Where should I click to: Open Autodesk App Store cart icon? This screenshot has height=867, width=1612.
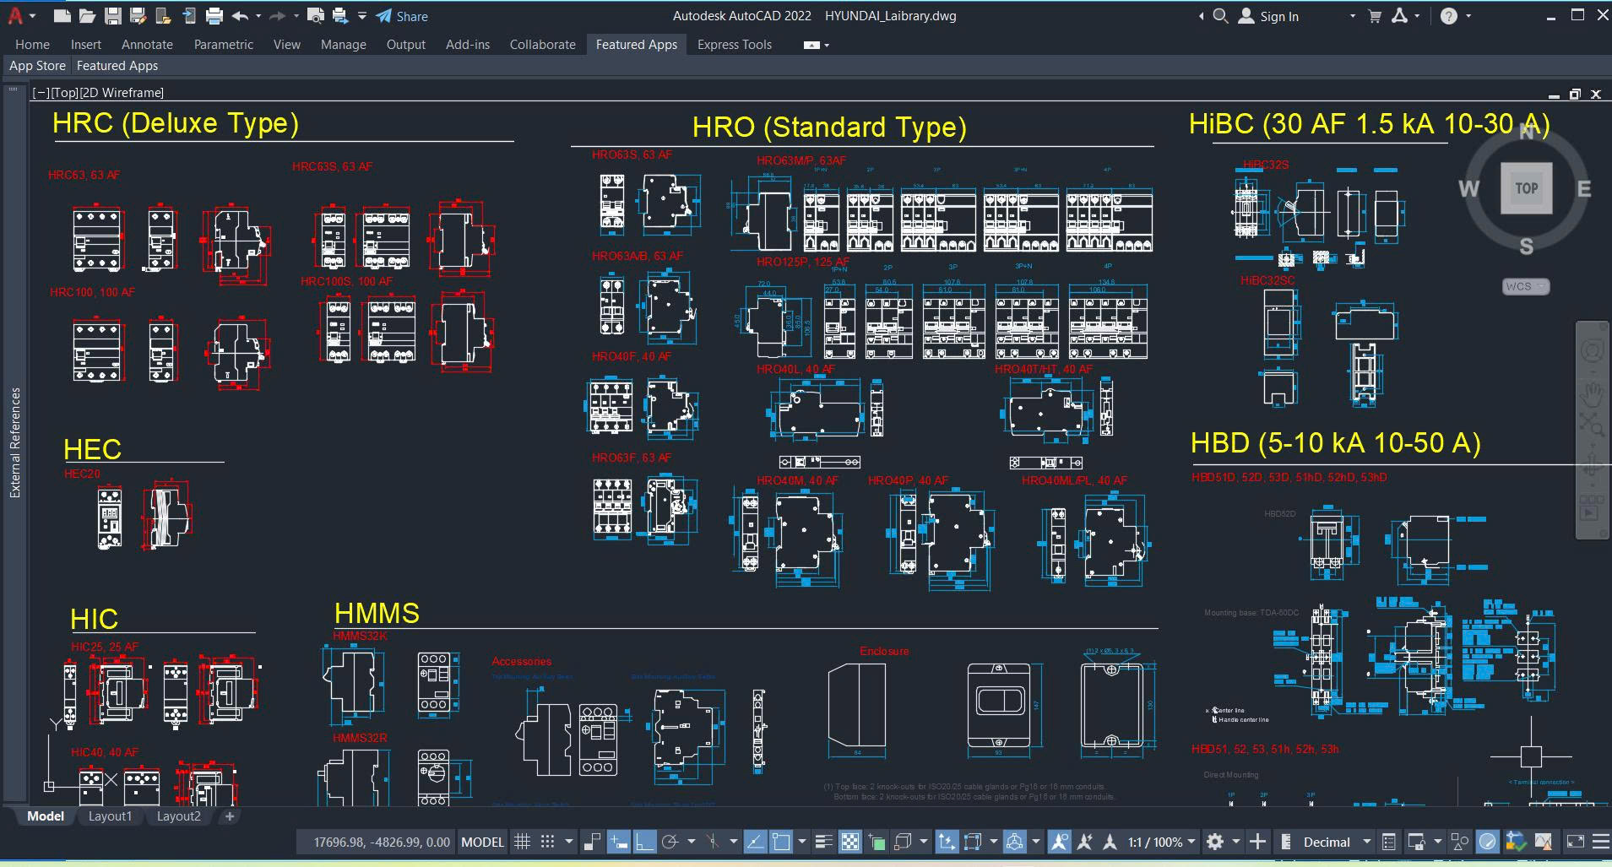1375,16
